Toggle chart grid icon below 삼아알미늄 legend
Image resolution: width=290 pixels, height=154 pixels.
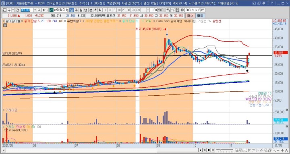click(x=5, y=25)
